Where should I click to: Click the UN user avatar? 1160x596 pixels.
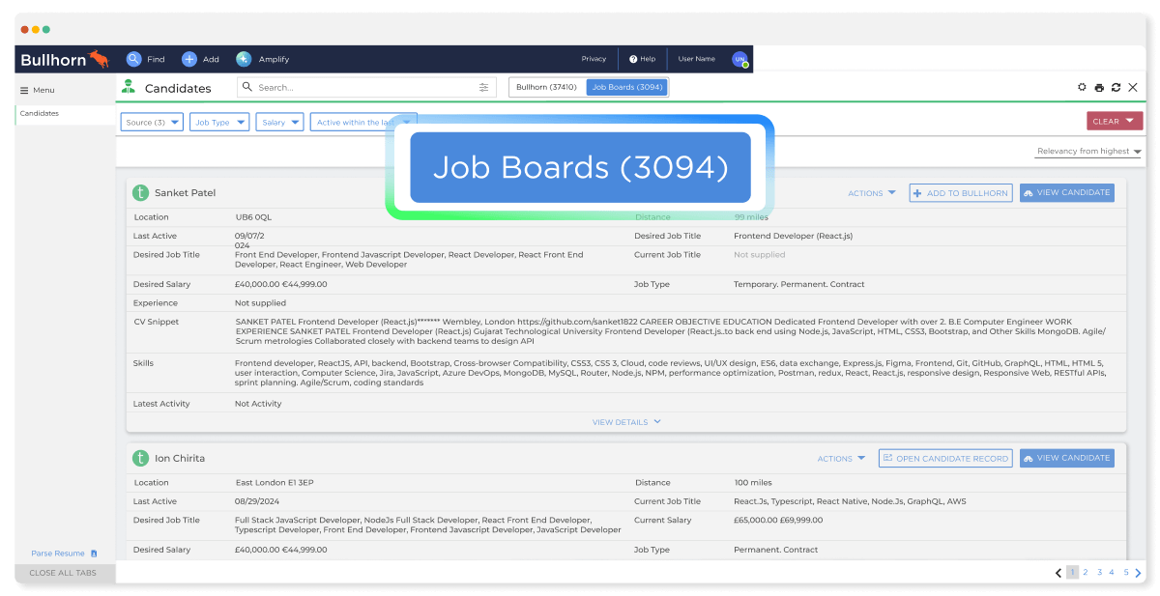(x=739, y=59)
